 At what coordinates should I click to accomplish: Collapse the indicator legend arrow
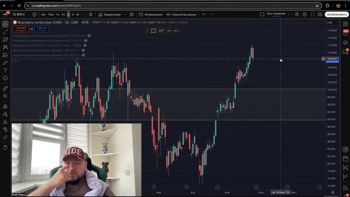tap(15, 60)
